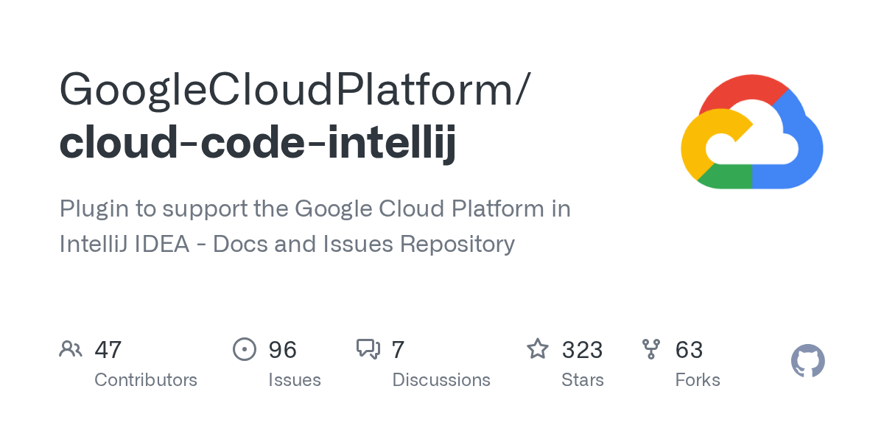This screenshot has height=442, width=884.
Task: Click the discussions speech bubble icon
Action: [x=368, y=349]
